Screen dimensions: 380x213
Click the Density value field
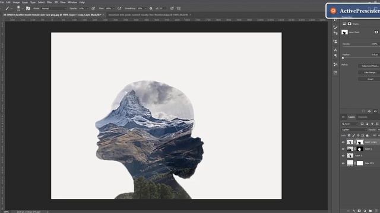tap(375, 44)
